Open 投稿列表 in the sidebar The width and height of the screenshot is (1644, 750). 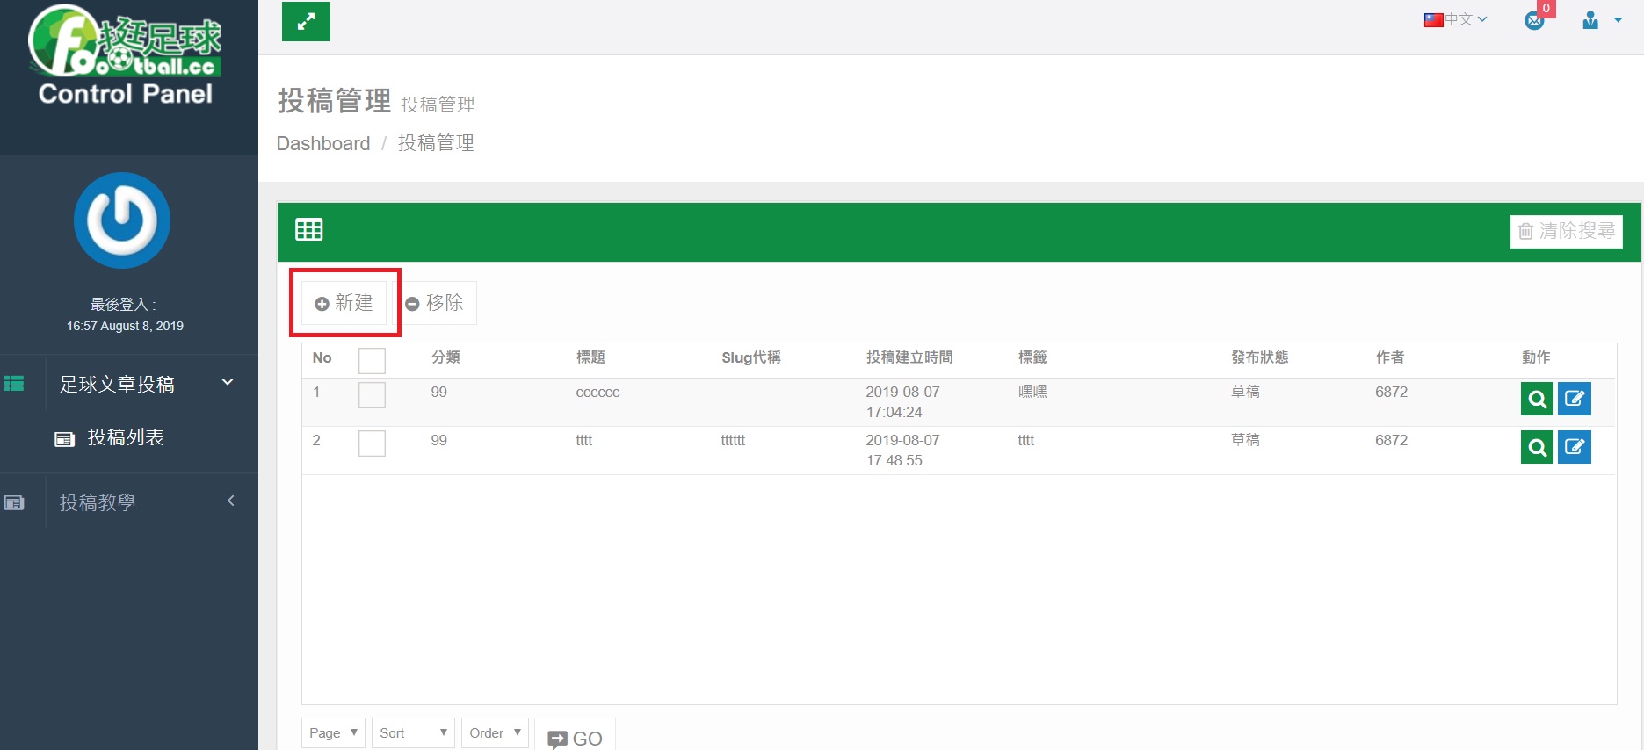(x=126, y=437)
